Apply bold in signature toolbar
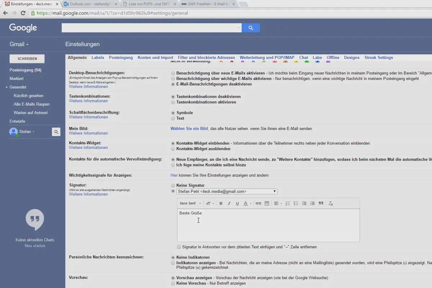This screenshot has height=288, width=432. (x=221, y=203)
